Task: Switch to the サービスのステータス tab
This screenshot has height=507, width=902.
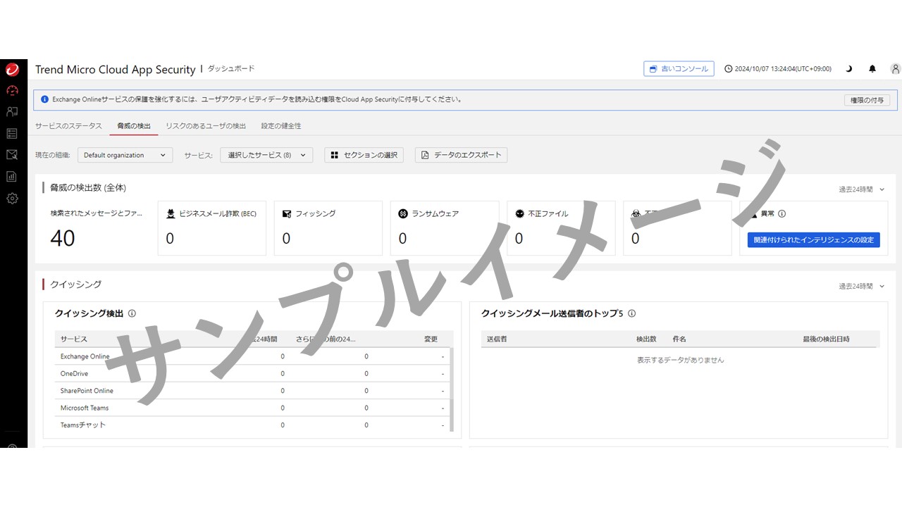Action: (68, 126)
